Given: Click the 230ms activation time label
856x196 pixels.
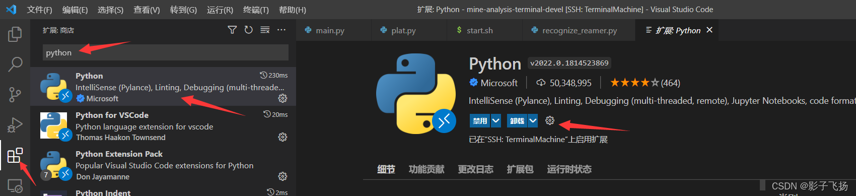Looking at the screenshot, I should pyautogui.click(x=274, y=75).
